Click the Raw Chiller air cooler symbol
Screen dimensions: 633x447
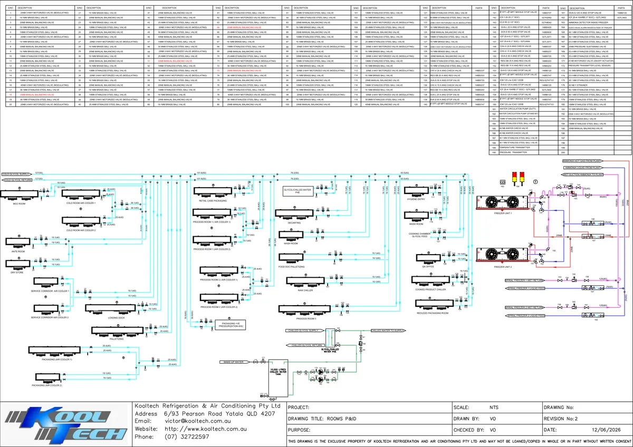(x=305, y=281)
